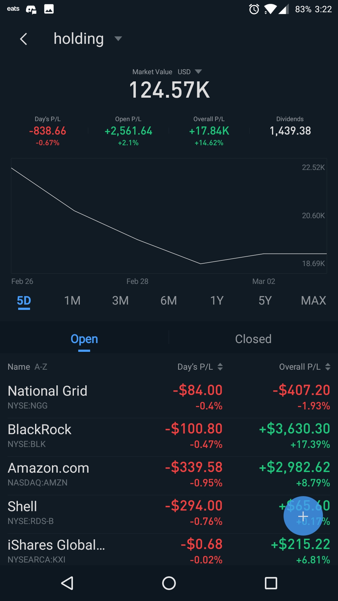Image resolution: width=338 pixels, height=601 pixels.
Task: Open recent apps square icon
Action: point(271,583)
